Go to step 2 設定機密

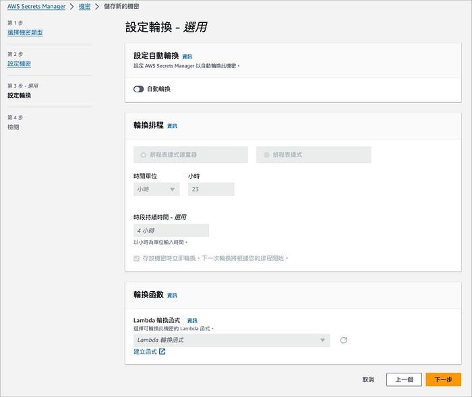point(19,64)
